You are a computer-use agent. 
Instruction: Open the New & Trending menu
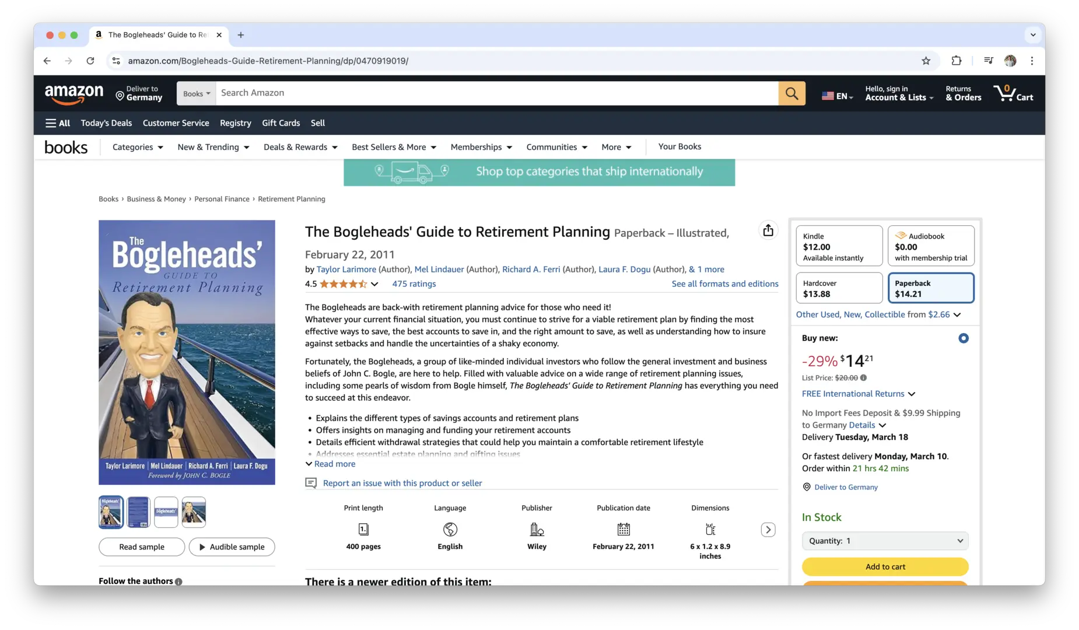click(213, 147)
